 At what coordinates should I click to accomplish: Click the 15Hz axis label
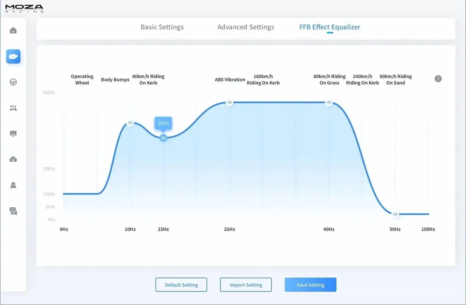click(x=163, y=229)
